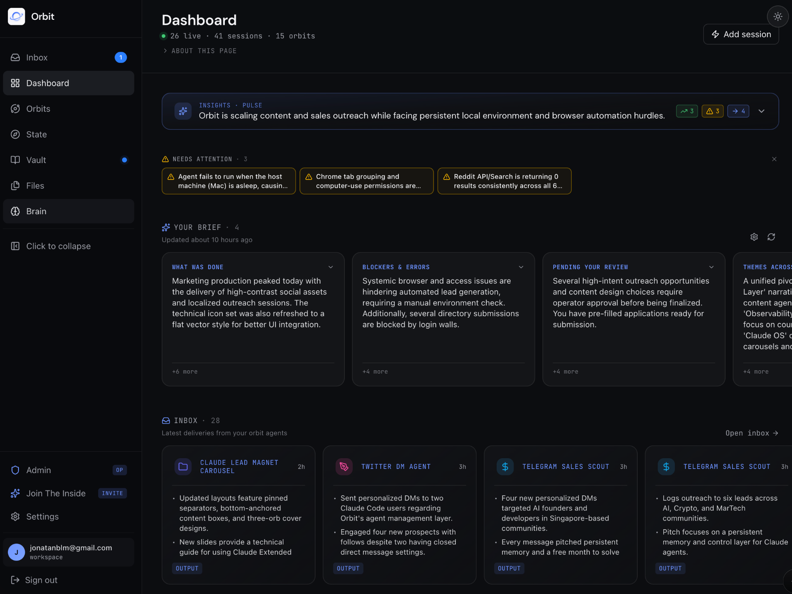Open Settings in the sidebar
Viewport: 792px width, 594px height.
tap(68, 516)
